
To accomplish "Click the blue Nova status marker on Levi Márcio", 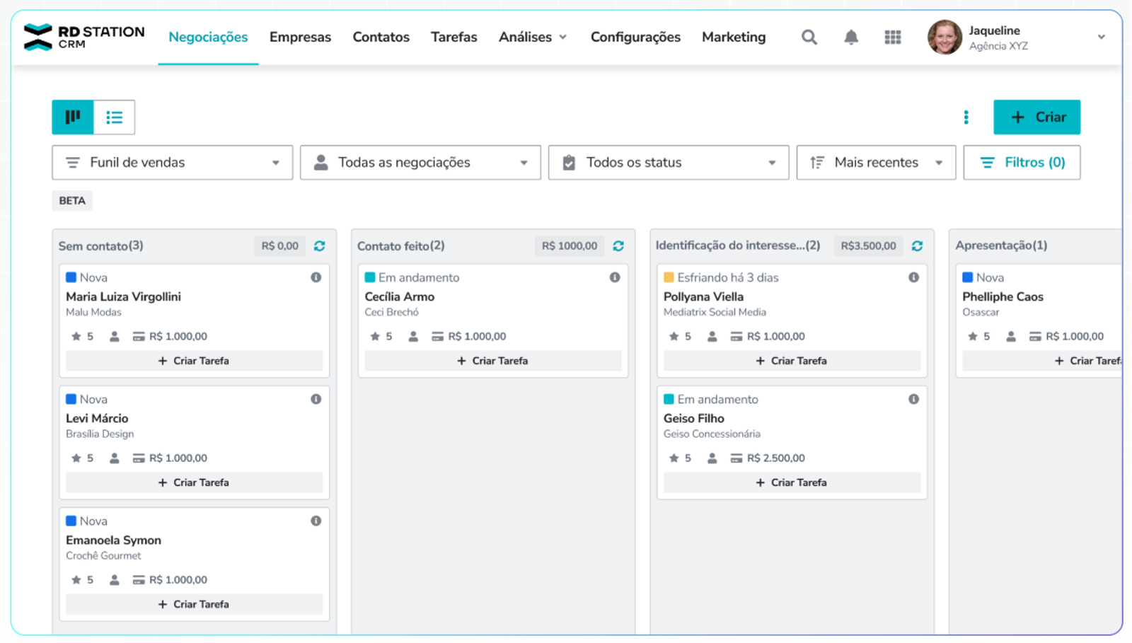I will point(71,399).
